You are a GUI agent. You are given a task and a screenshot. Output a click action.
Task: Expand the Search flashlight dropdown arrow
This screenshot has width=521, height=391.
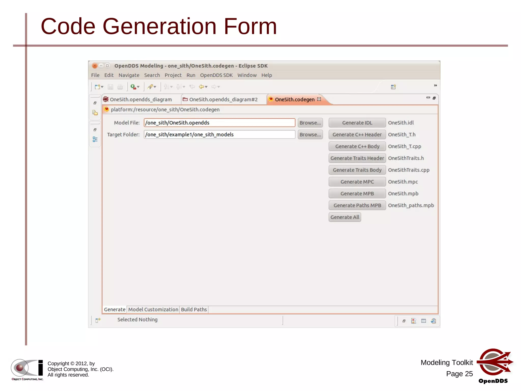tap(155, 87)
